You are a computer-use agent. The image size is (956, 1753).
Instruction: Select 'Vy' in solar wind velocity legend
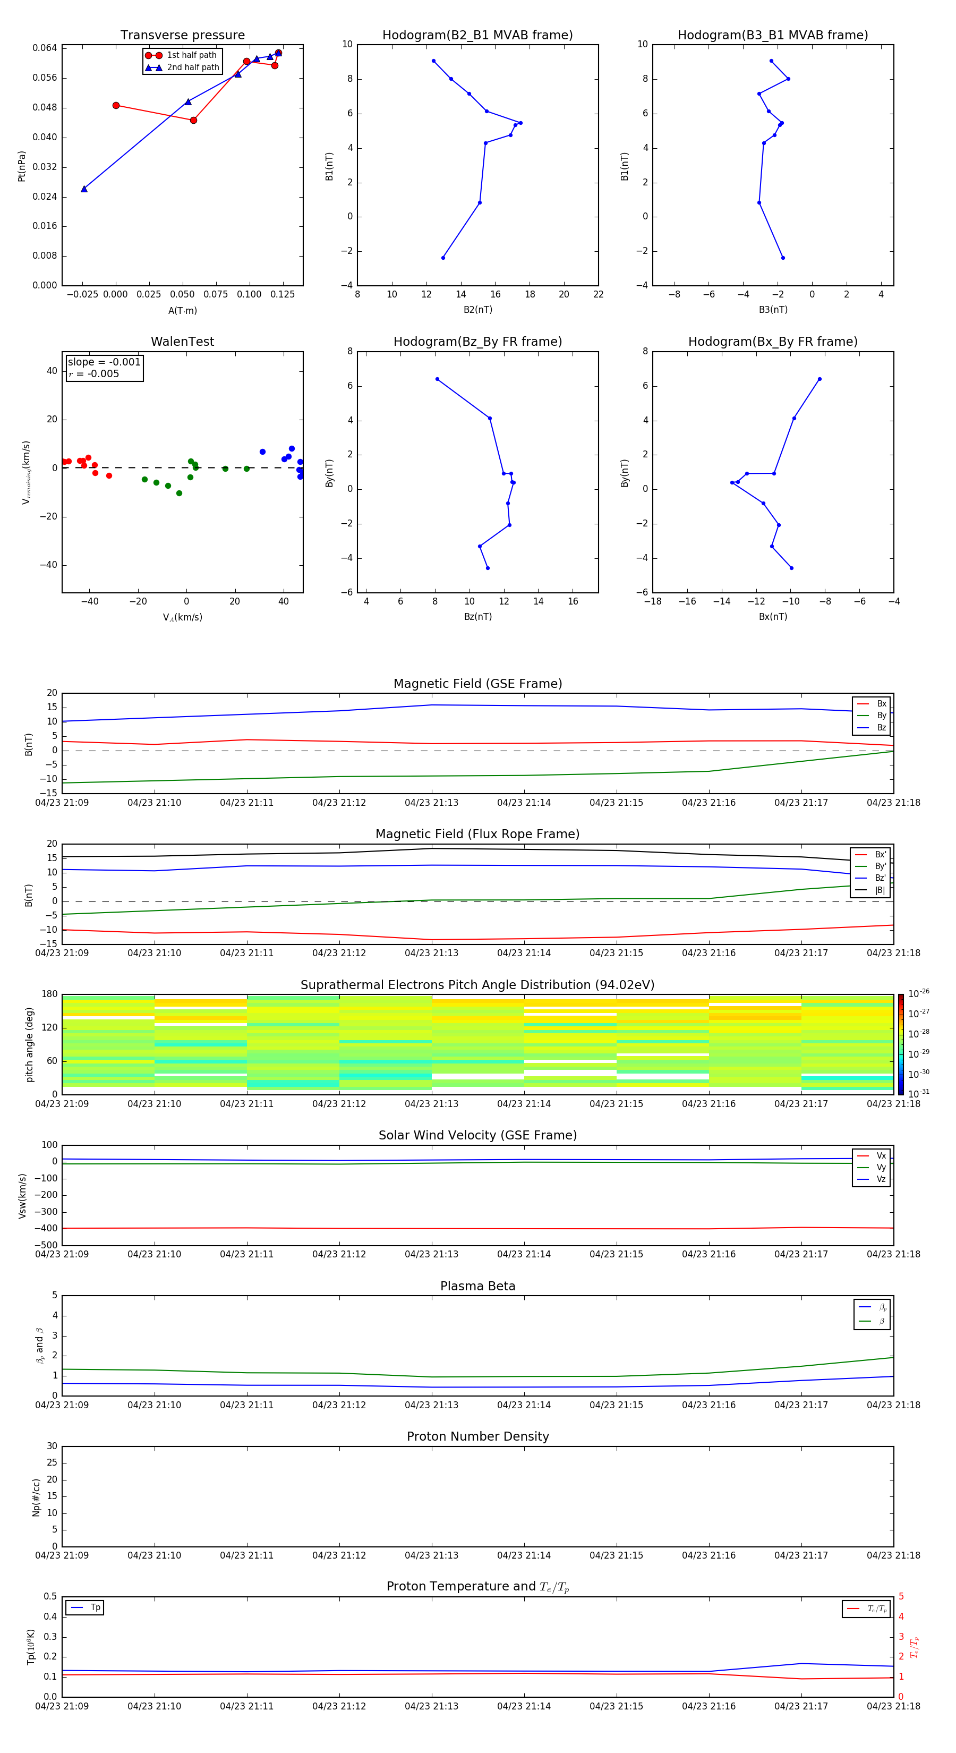pyautogui.click(x=872, y=1168)
